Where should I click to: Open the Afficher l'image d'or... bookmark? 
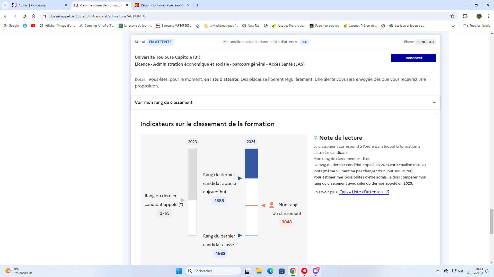57,26
